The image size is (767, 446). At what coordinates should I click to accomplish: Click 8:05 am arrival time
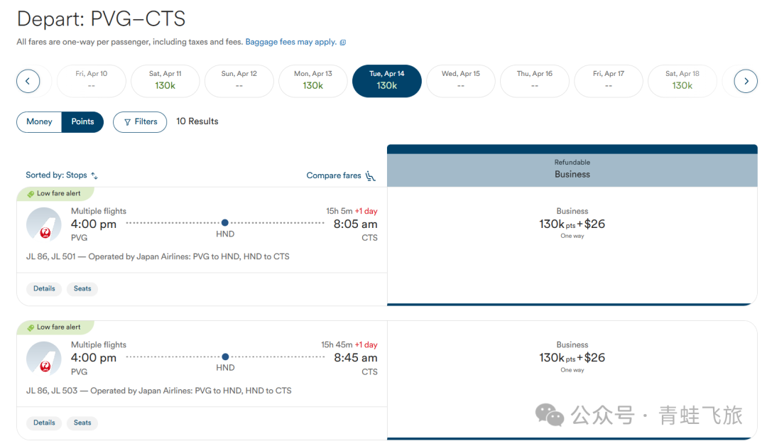point(355,224)
